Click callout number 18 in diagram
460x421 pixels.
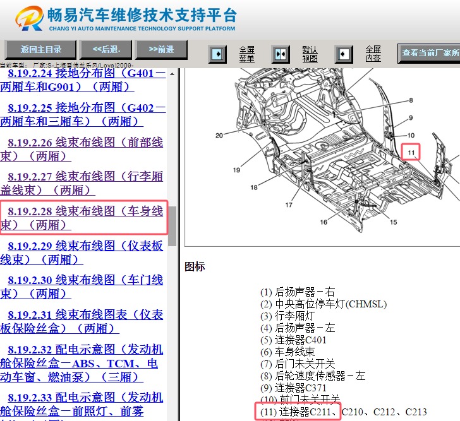[254, 187]
